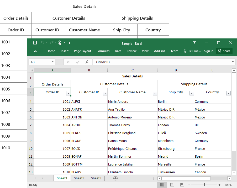Click the Select All corner triangle
The width and height of the screenshot is (237, 188).
(x=32, y=70)
